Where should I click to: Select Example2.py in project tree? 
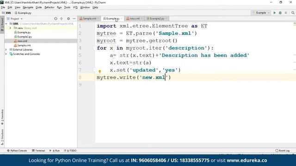(23, 37)
